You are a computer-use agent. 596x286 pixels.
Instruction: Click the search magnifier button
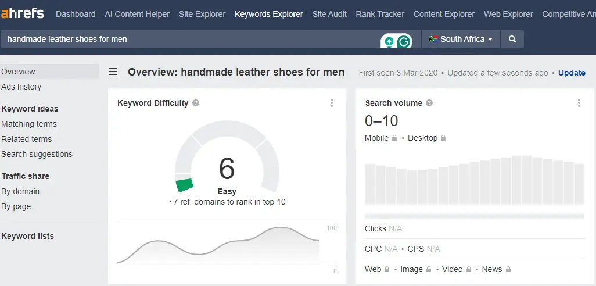[512, 39]
